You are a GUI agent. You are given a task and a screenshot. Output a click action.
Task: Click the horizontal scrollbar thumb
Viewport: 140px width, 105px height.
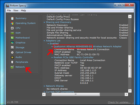[76, 94]
